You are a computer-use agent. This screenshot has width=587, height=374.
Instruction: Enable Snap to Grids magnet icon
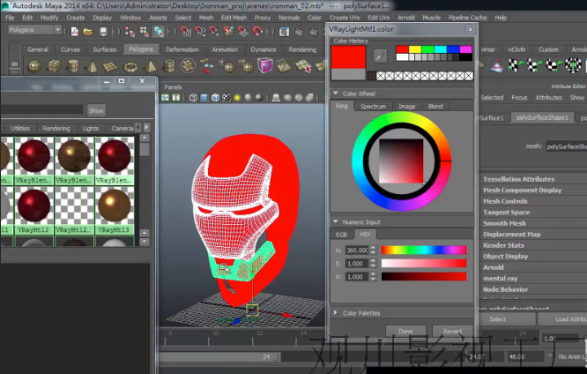point(186,32)
